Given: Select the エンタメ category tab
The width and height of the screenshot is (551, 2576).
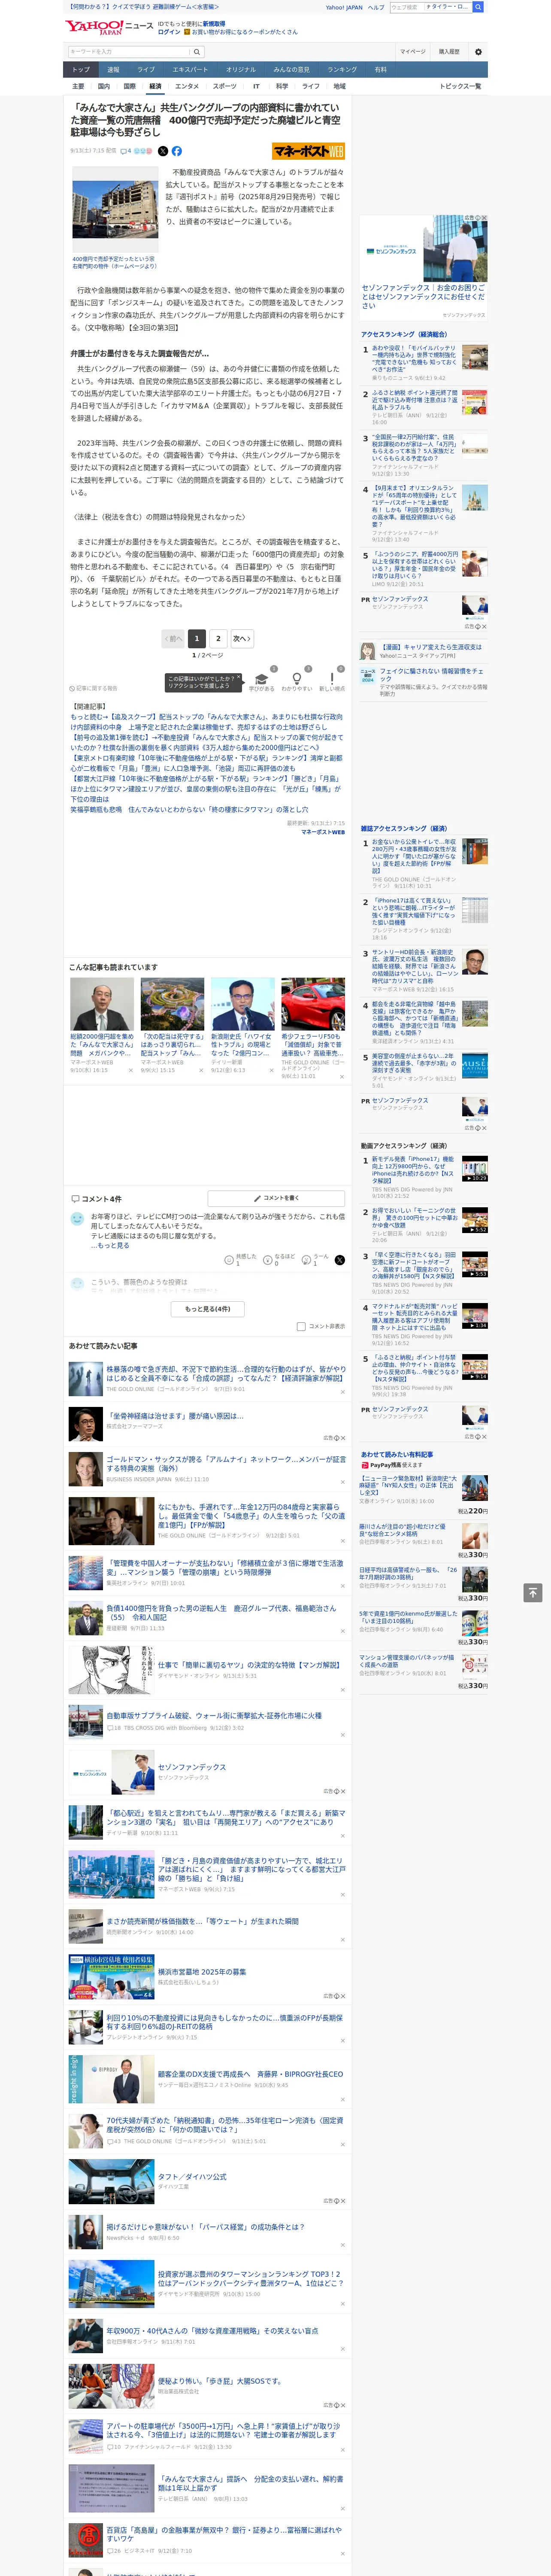Looking at the screenshot, I should point(187,86).
